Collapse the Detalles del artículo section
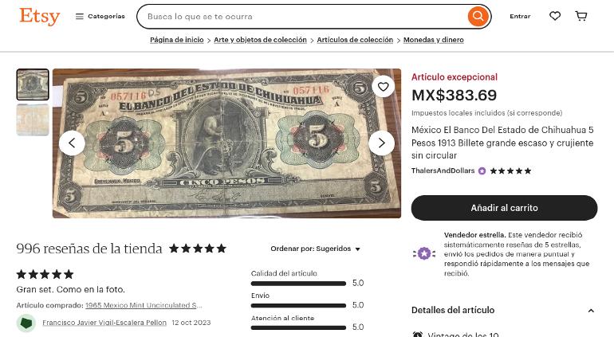The height and width of the screenshot is (337, 614). click(591, 311)
